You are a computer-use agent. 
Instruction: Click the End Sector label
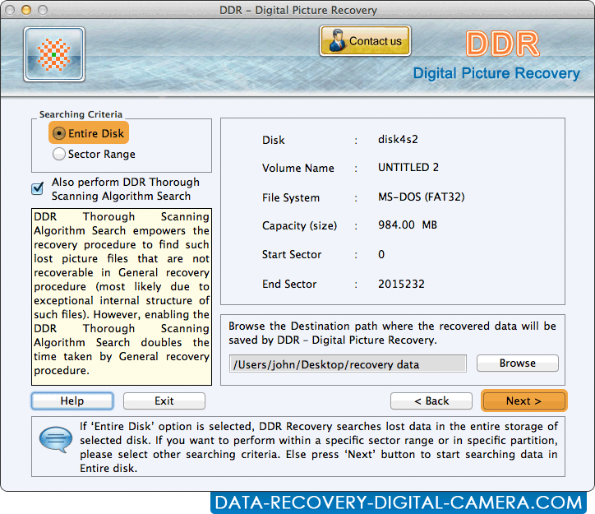[289, 284]
